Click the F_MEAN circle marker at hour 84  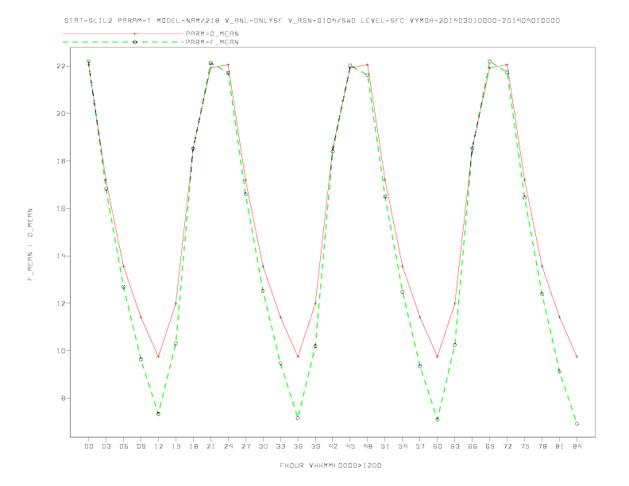point(577,424)
